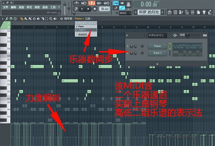Open the Playlist window icon
The image size is (215, 146).
[x=169, y=12]
